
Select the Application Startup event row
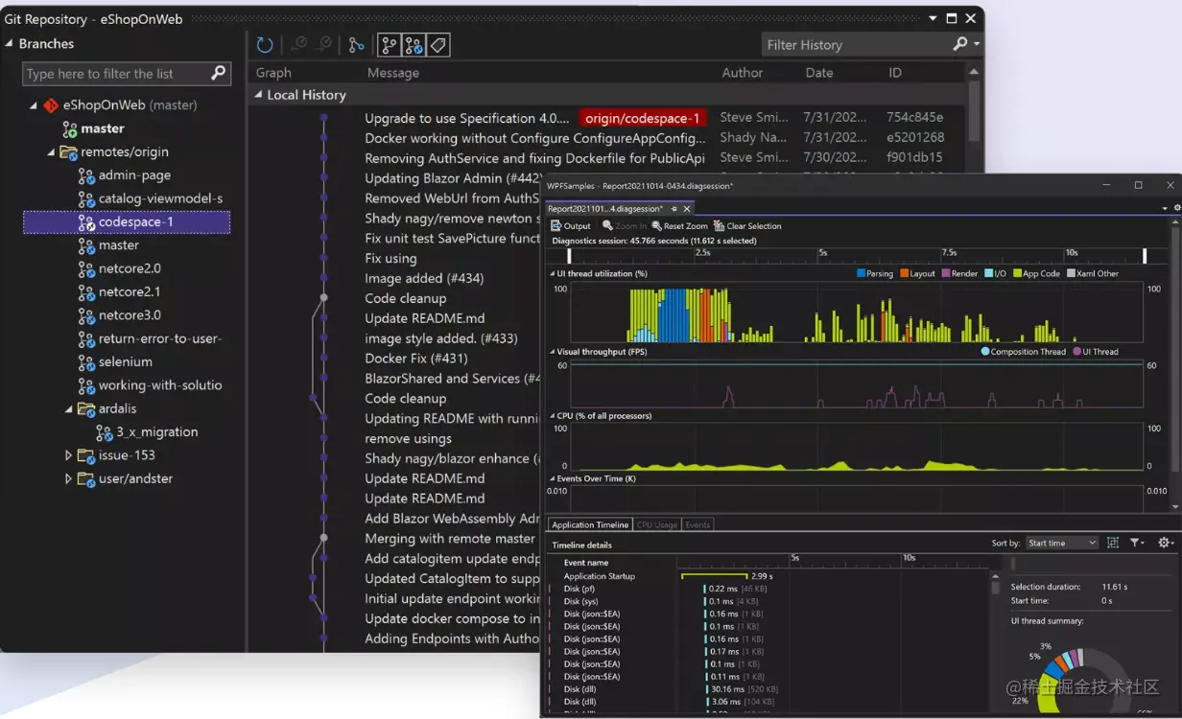pyautogui.click(x=599, y=576)
